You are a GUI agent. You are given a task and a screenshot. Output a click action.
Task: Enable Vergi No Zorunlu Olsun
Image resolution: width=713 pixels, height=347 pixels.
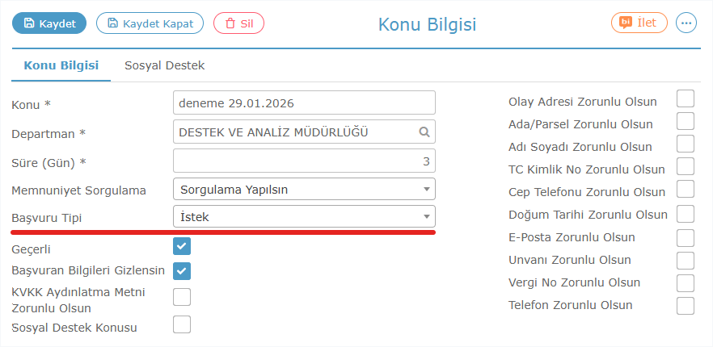tap(686, 282)
